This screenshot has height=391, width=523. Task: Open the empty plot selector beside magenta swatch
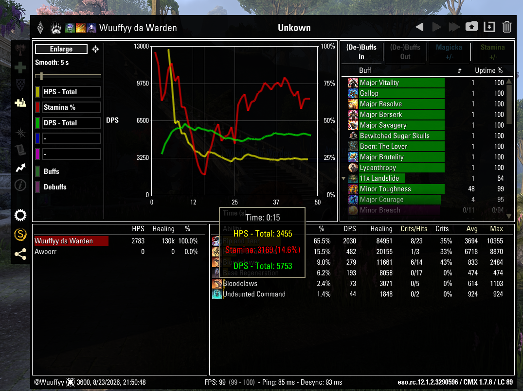pyautogui.click(x=72, y=154)
